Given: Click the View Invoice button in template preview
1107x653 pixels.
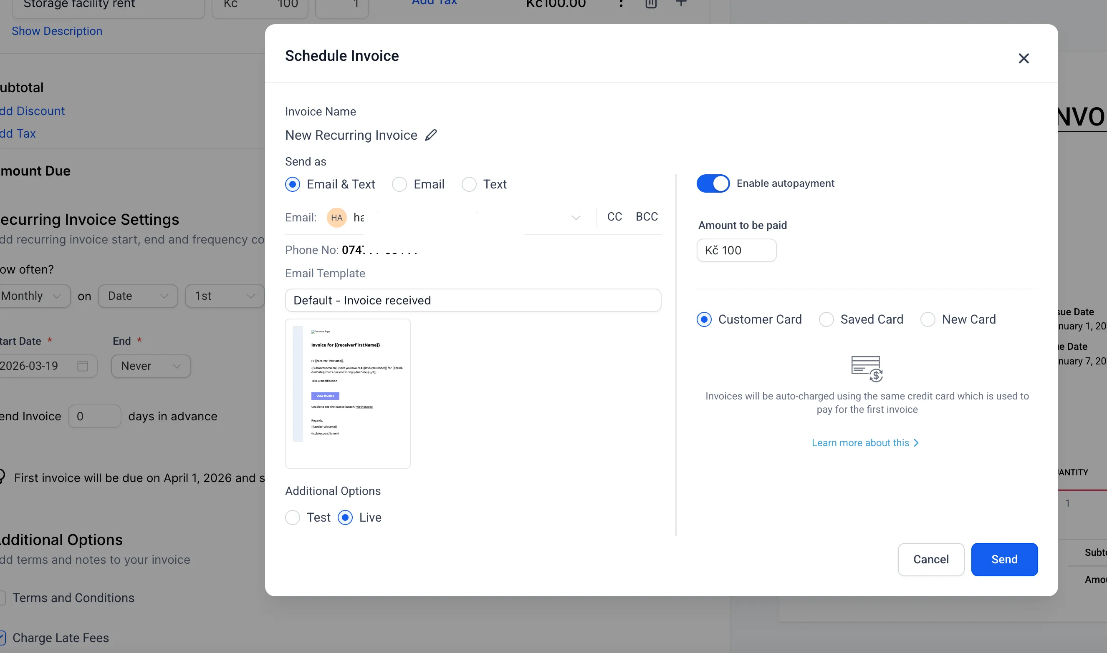Looking at the screenshot, I should coord(325,396).
